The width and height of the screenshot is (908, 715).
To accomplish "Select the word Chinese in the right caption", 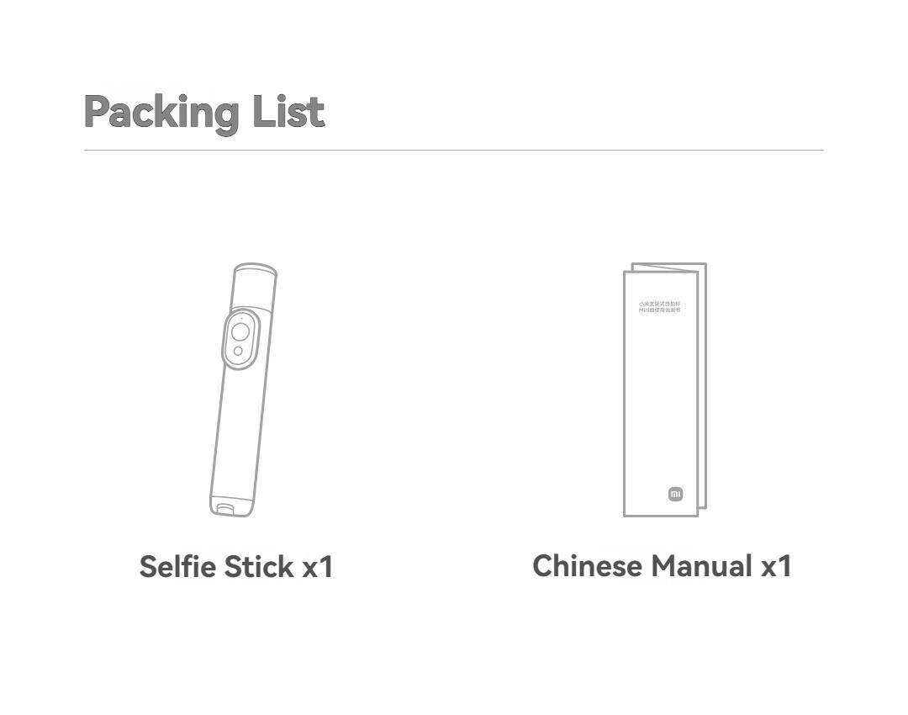I will [x=587, y=565].
